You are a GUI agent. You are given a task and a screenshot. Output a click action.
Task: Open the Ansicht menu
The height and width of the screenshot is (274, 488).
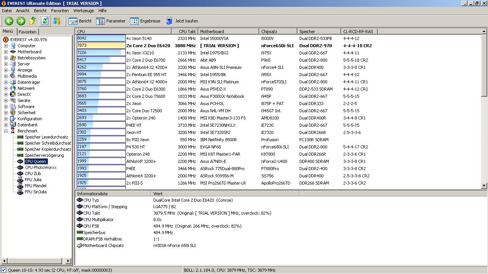point(23,11)
